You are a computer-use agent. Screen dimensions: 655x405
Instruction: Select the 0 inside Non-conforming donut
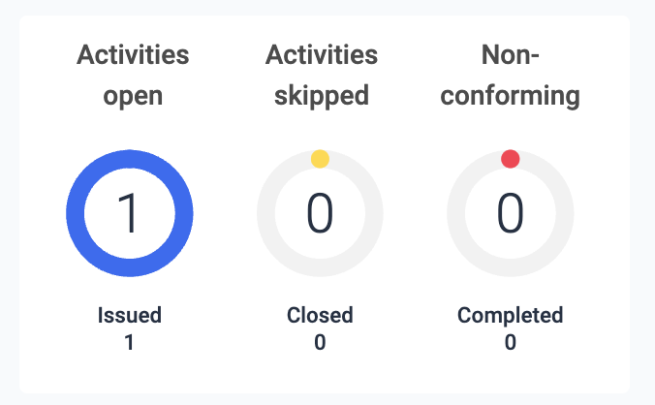coord(510,214)
